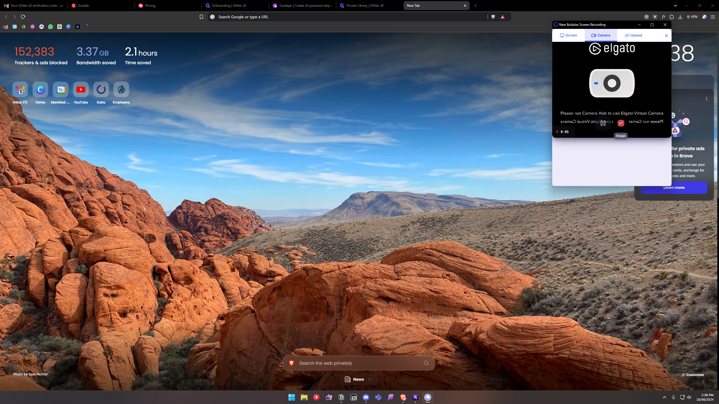Expand the tab search dropdown arrow

(675, 6)
